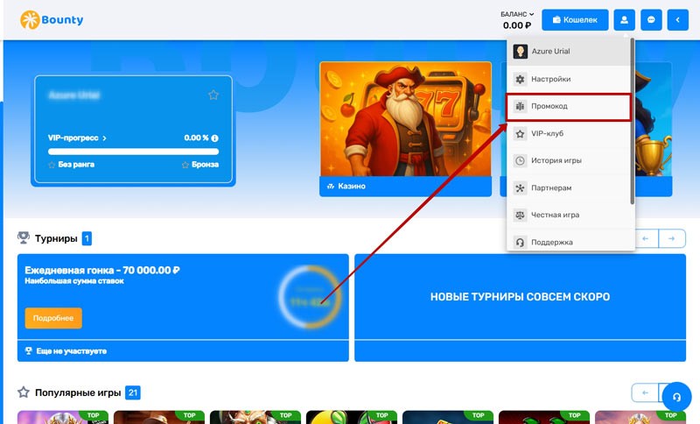
Task: Click the star icon on profile card
Action: click(x=213, y=95)
